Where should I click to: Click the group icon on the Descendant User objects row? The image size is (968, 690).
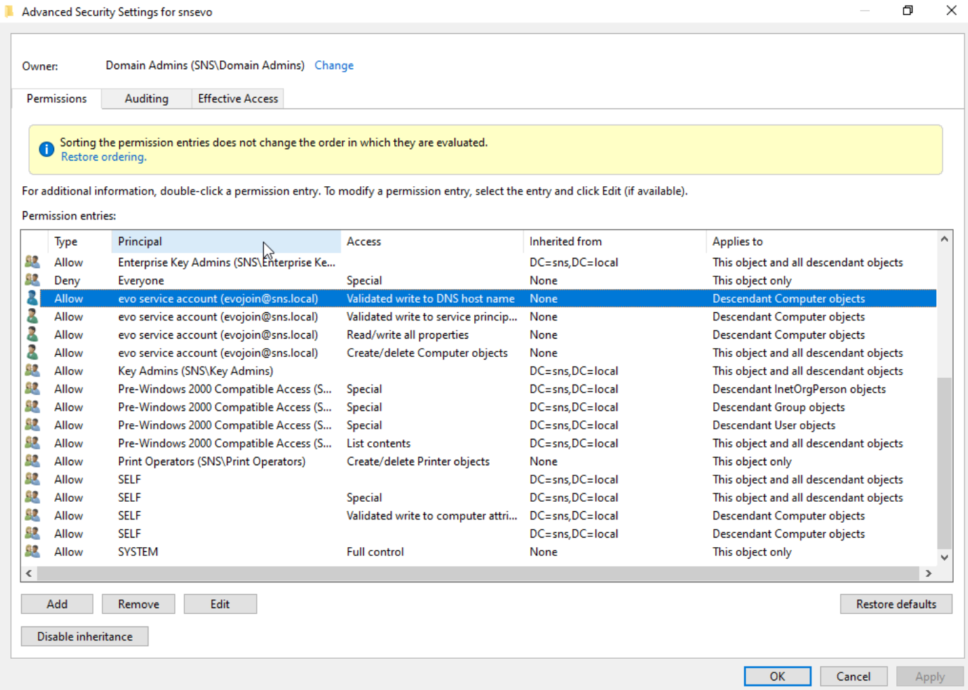(32, 425)
